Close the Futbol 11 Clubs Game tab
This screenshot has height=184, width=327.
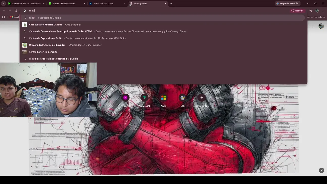coord(125,4)
